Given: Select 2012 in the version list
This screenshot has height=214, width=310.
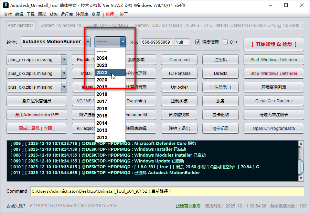Looking at the screenshot, I should pos(110,137).
